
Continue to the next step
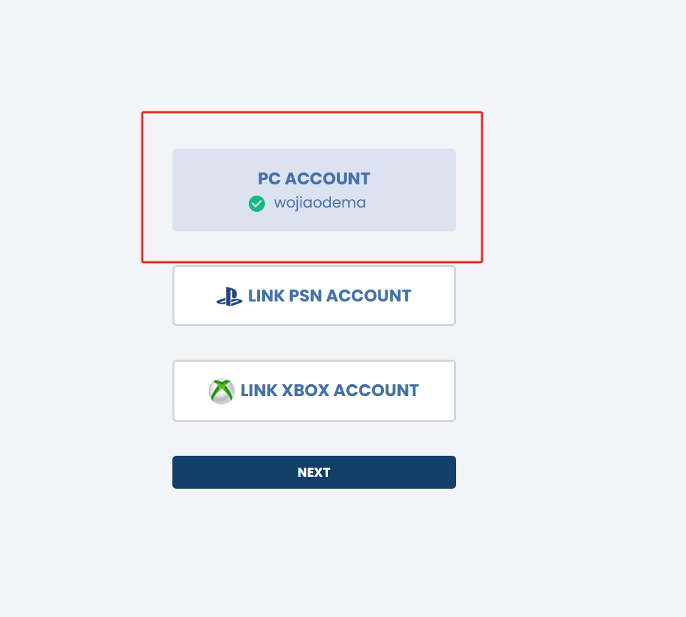tap(314, 472)
